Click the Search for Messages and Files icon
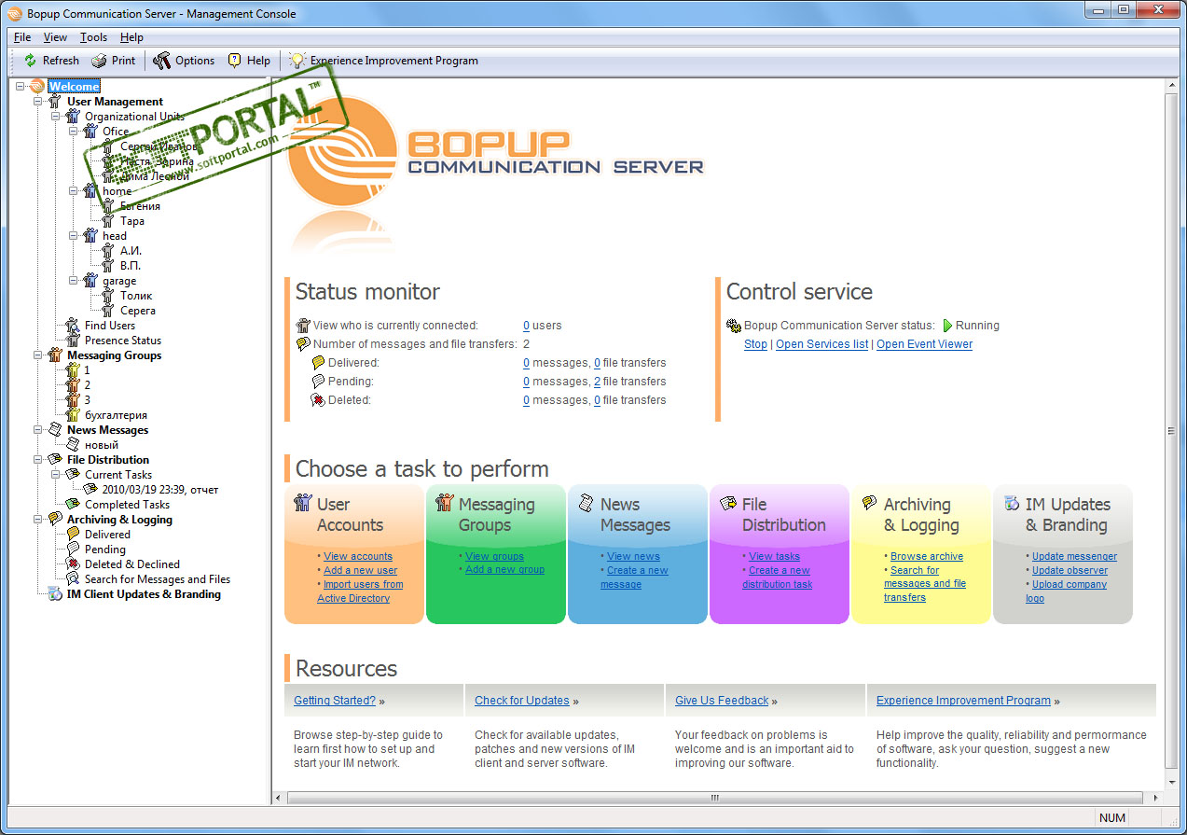 click(x=73, y=579)
